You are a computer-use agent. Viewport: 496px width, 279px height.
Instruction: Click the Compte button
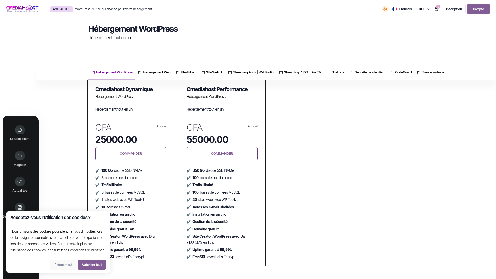(478, 9)
